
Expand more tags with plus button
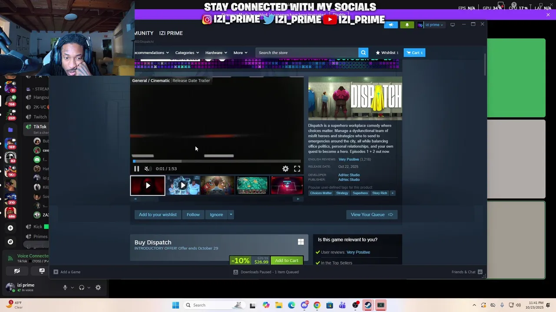393,193
